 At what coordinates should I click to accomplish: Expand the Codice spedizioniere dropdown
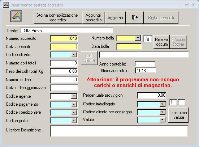74,113
